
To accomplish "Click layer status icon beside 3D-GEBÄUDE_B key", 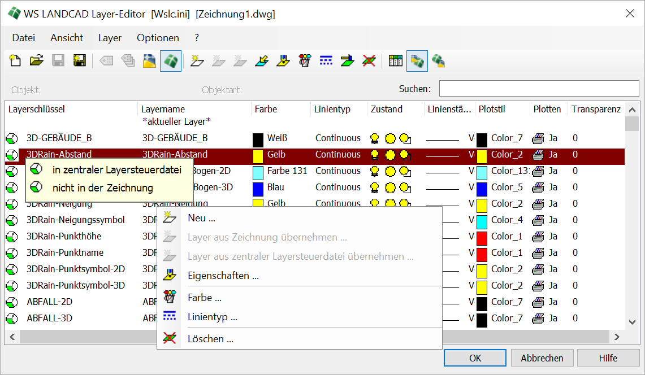I will tap(11, 138).
